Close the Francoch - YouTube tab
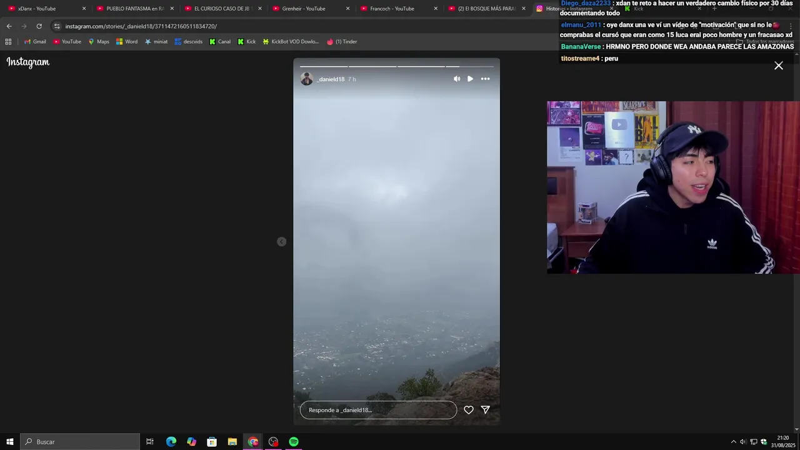The height and width of the screenshot is (450, 800). [x=436, y=9]
